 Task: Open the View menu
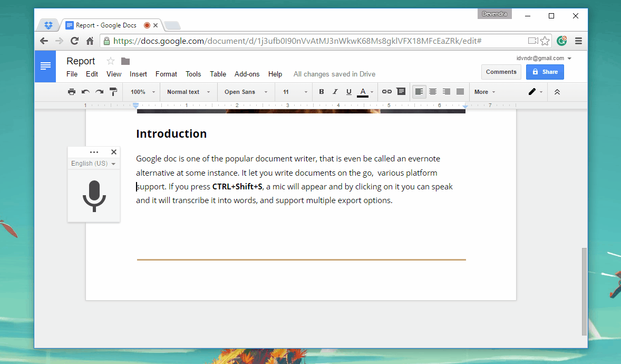114,74
